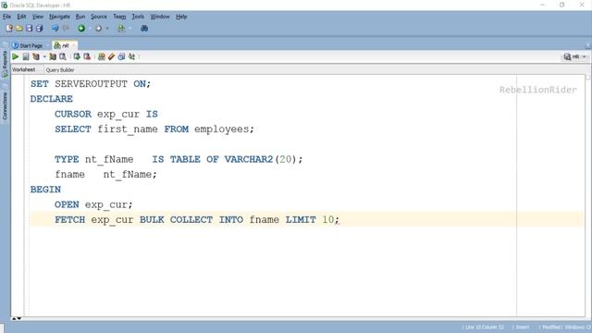592x333 pixels.
Task: Click the New file icon
Action: click(9, 29)
